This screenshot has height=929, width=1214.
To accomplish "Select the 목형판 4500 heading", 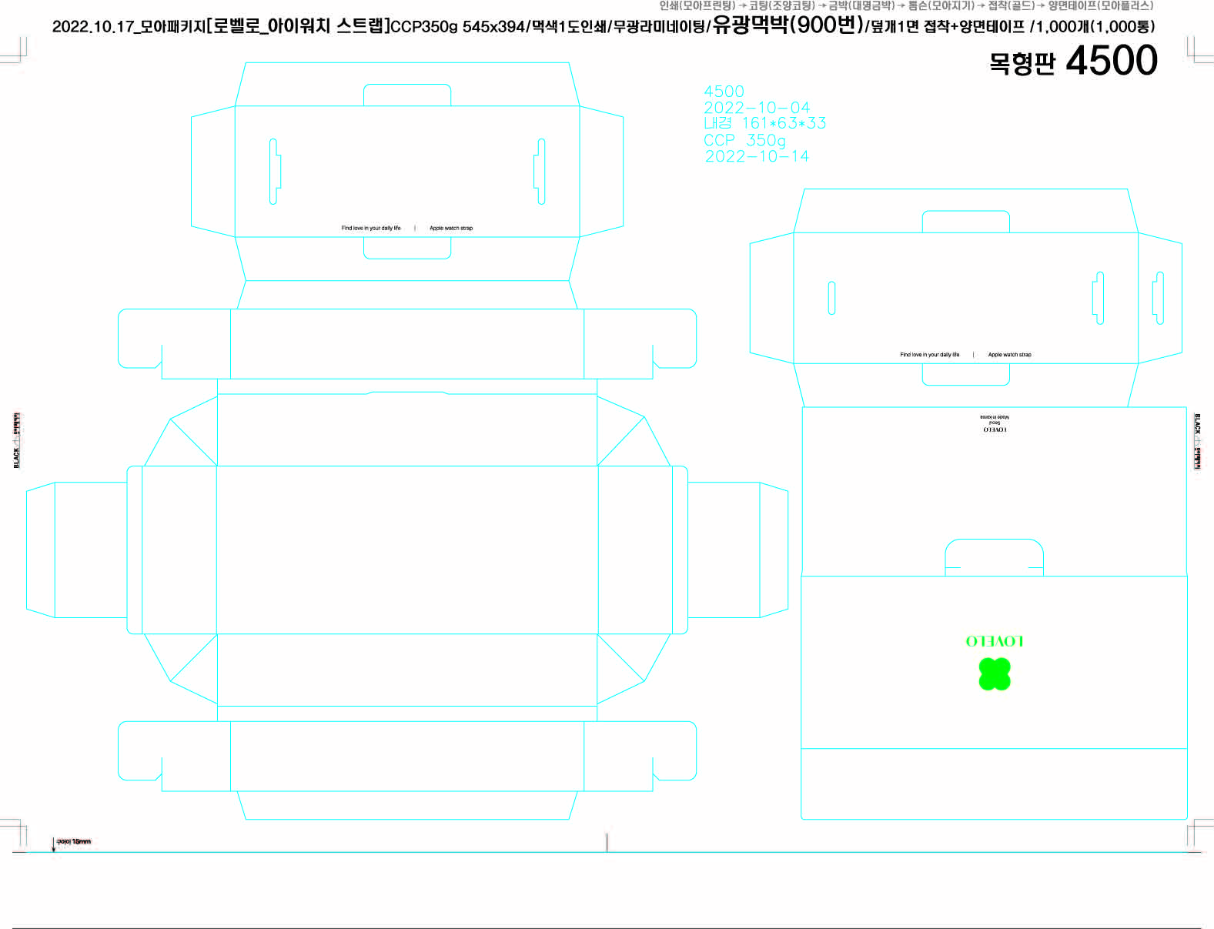I will pos(1072,62).
